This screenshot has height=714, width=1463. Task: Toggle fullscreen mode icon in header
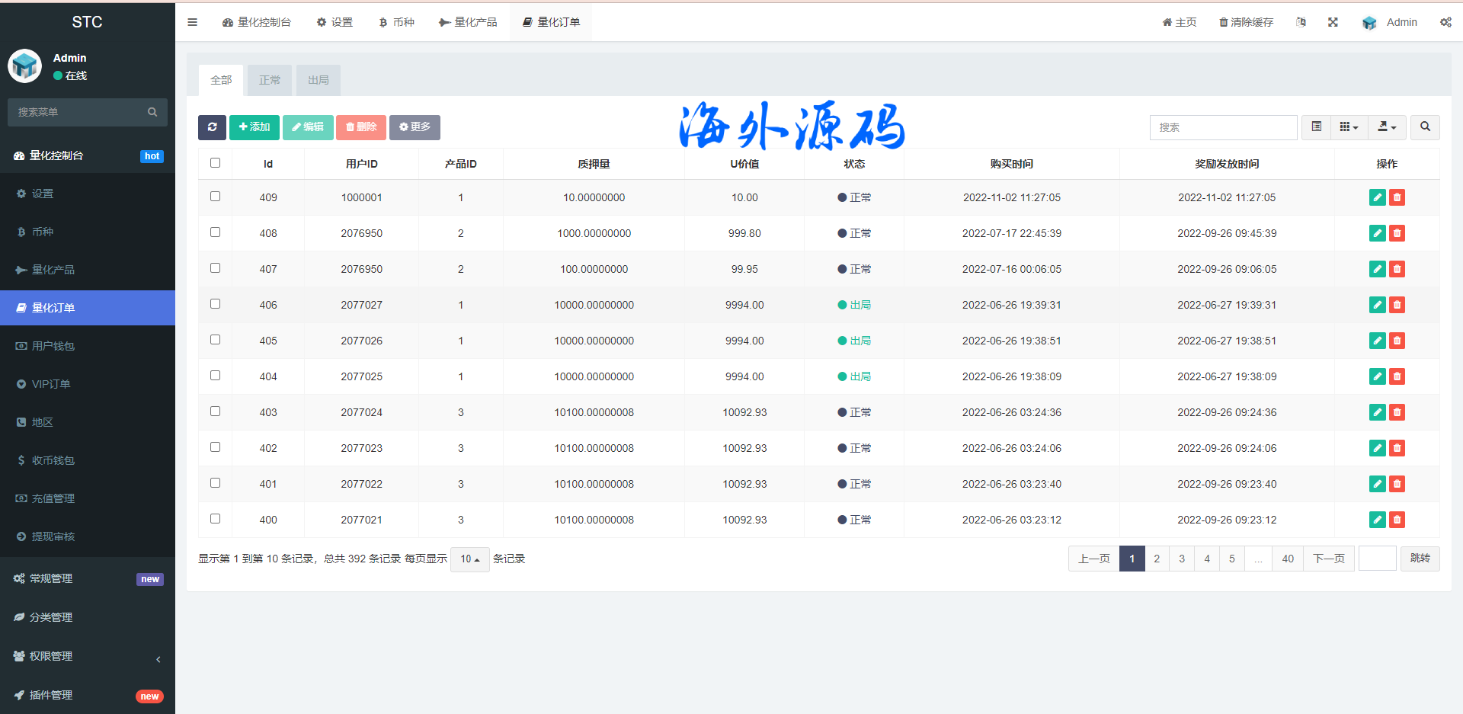click(1333, 22)
